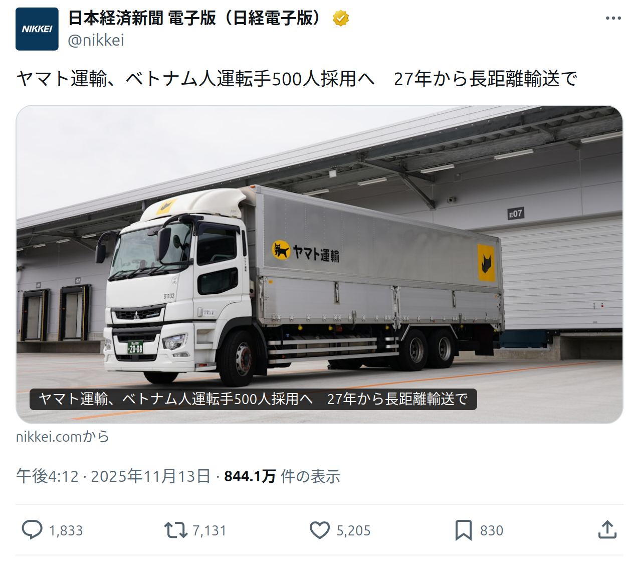Viewport: 626px width, 561px height.
Task: Click the 1,833 replies count
Action: point(66,530)
